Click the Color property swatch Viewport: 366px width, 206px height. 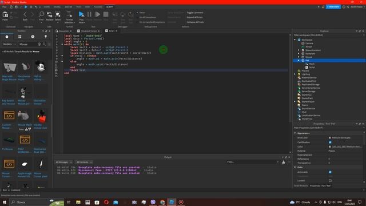pyautogui.click(x=330, y=146)
